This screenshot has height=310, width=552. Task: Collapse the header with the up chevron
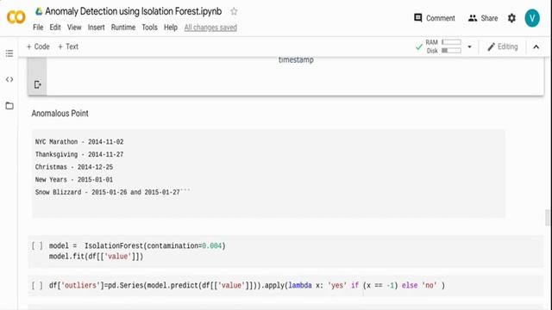coord(536,46)
